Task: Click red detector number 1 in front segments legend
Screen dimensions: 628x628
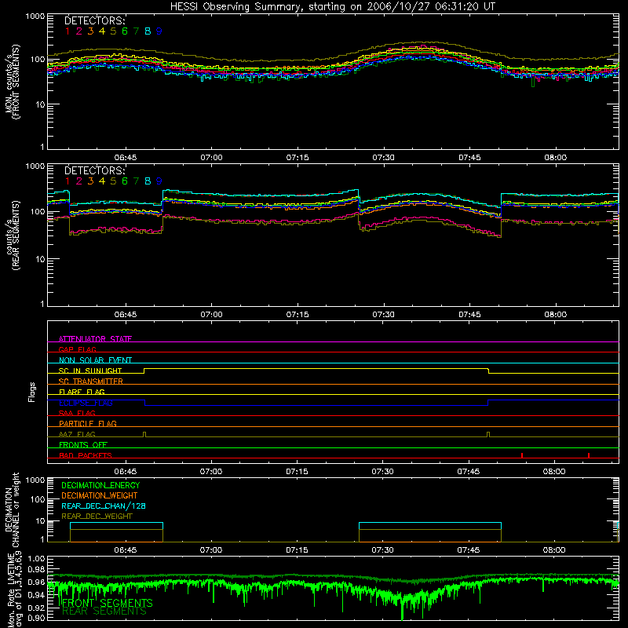Action: tap(68, 31)
